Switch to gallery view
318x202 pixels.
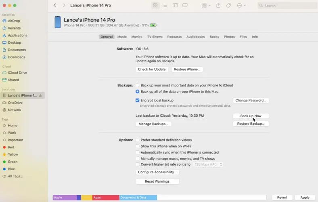point(185,6)
